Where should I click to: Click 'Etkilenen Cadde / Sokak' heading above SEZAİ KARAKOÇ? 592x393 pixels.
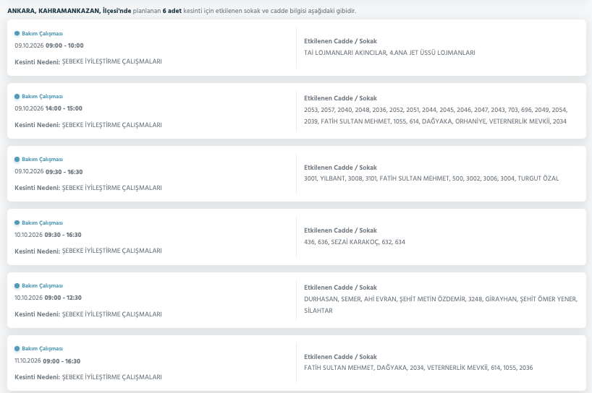pos(341,230)
